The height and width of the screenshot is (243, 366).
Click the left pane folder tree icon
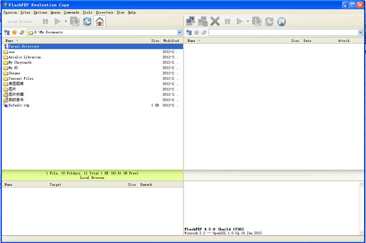coord(7,32)
